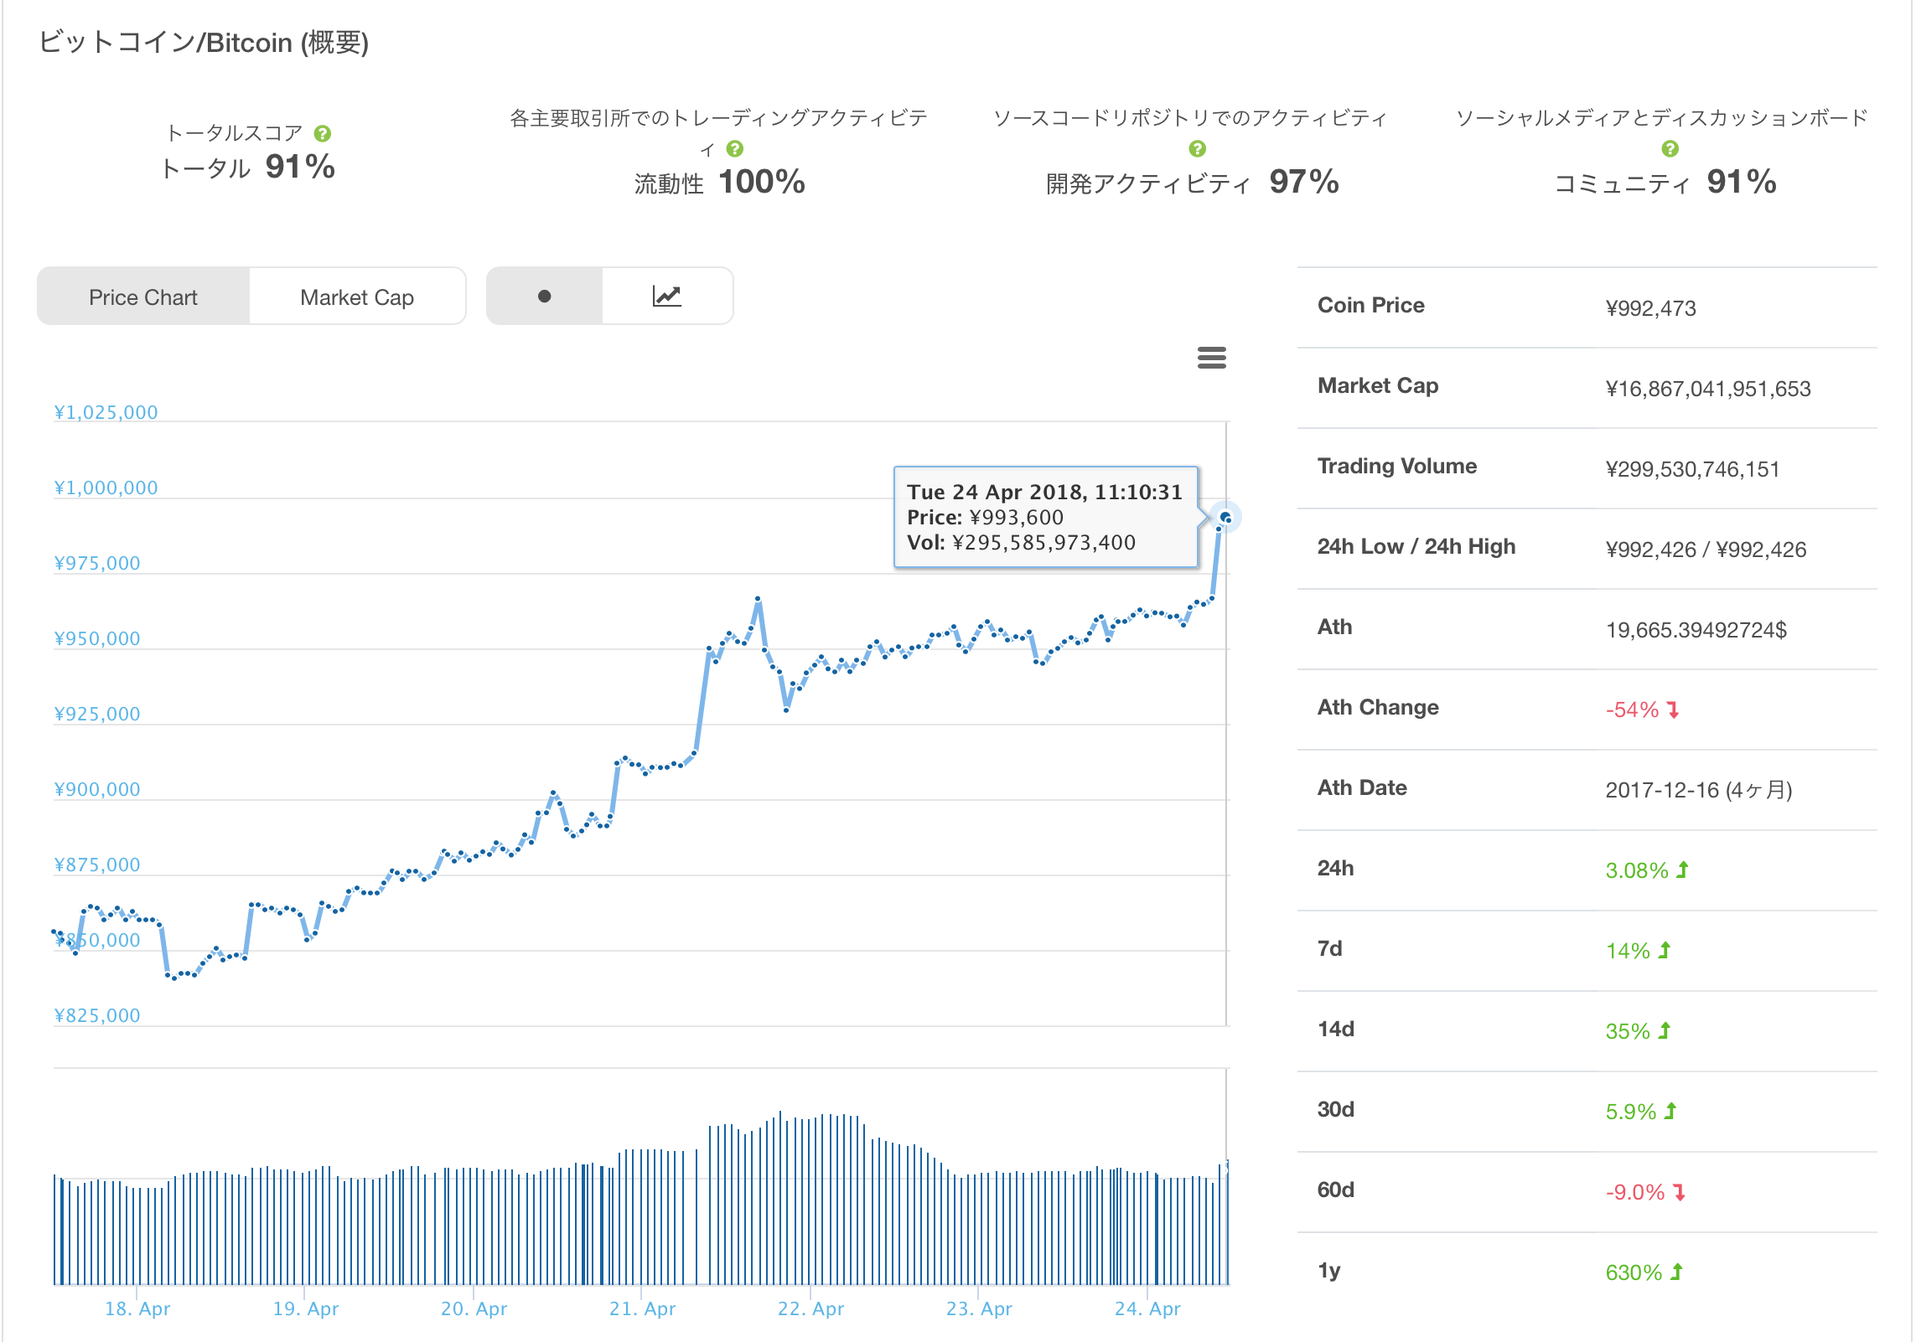1916x1342 pixels.
Task: Click the highlighted last data point on chart
Action: (1225, 517)
